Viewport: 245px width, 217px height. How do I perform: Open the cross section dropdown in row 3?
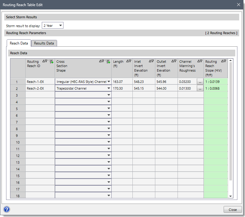tap(109, 95)
